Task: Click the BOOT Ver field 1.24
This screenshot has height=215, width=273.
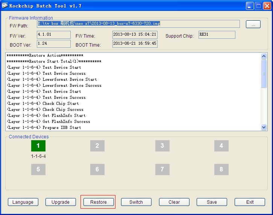Action: (x=54, y=44)
